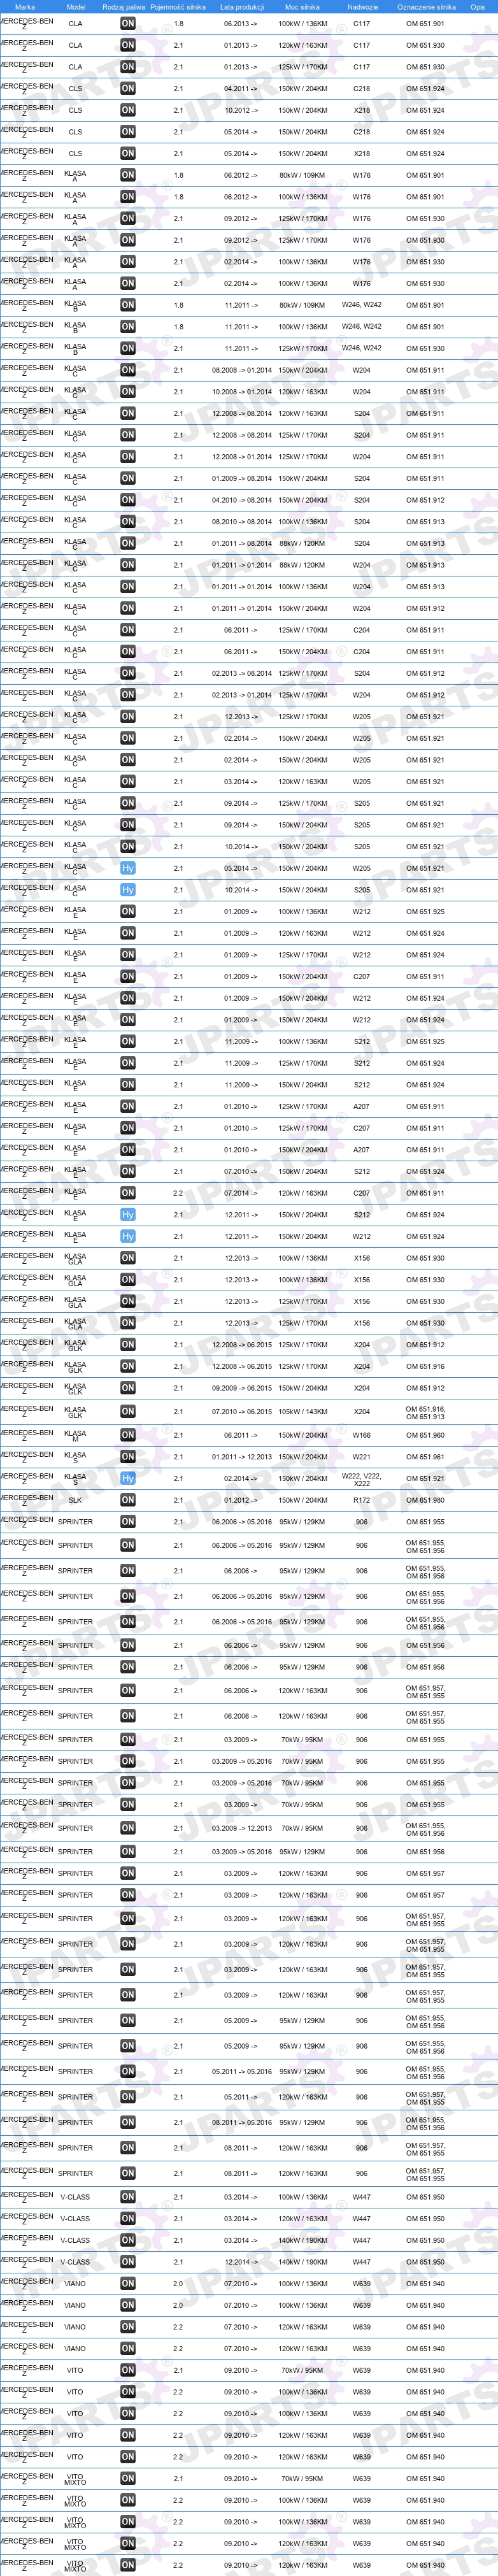Click the W166 body code cell
Screen dimensions: 498x2576
click(362, 1435)
